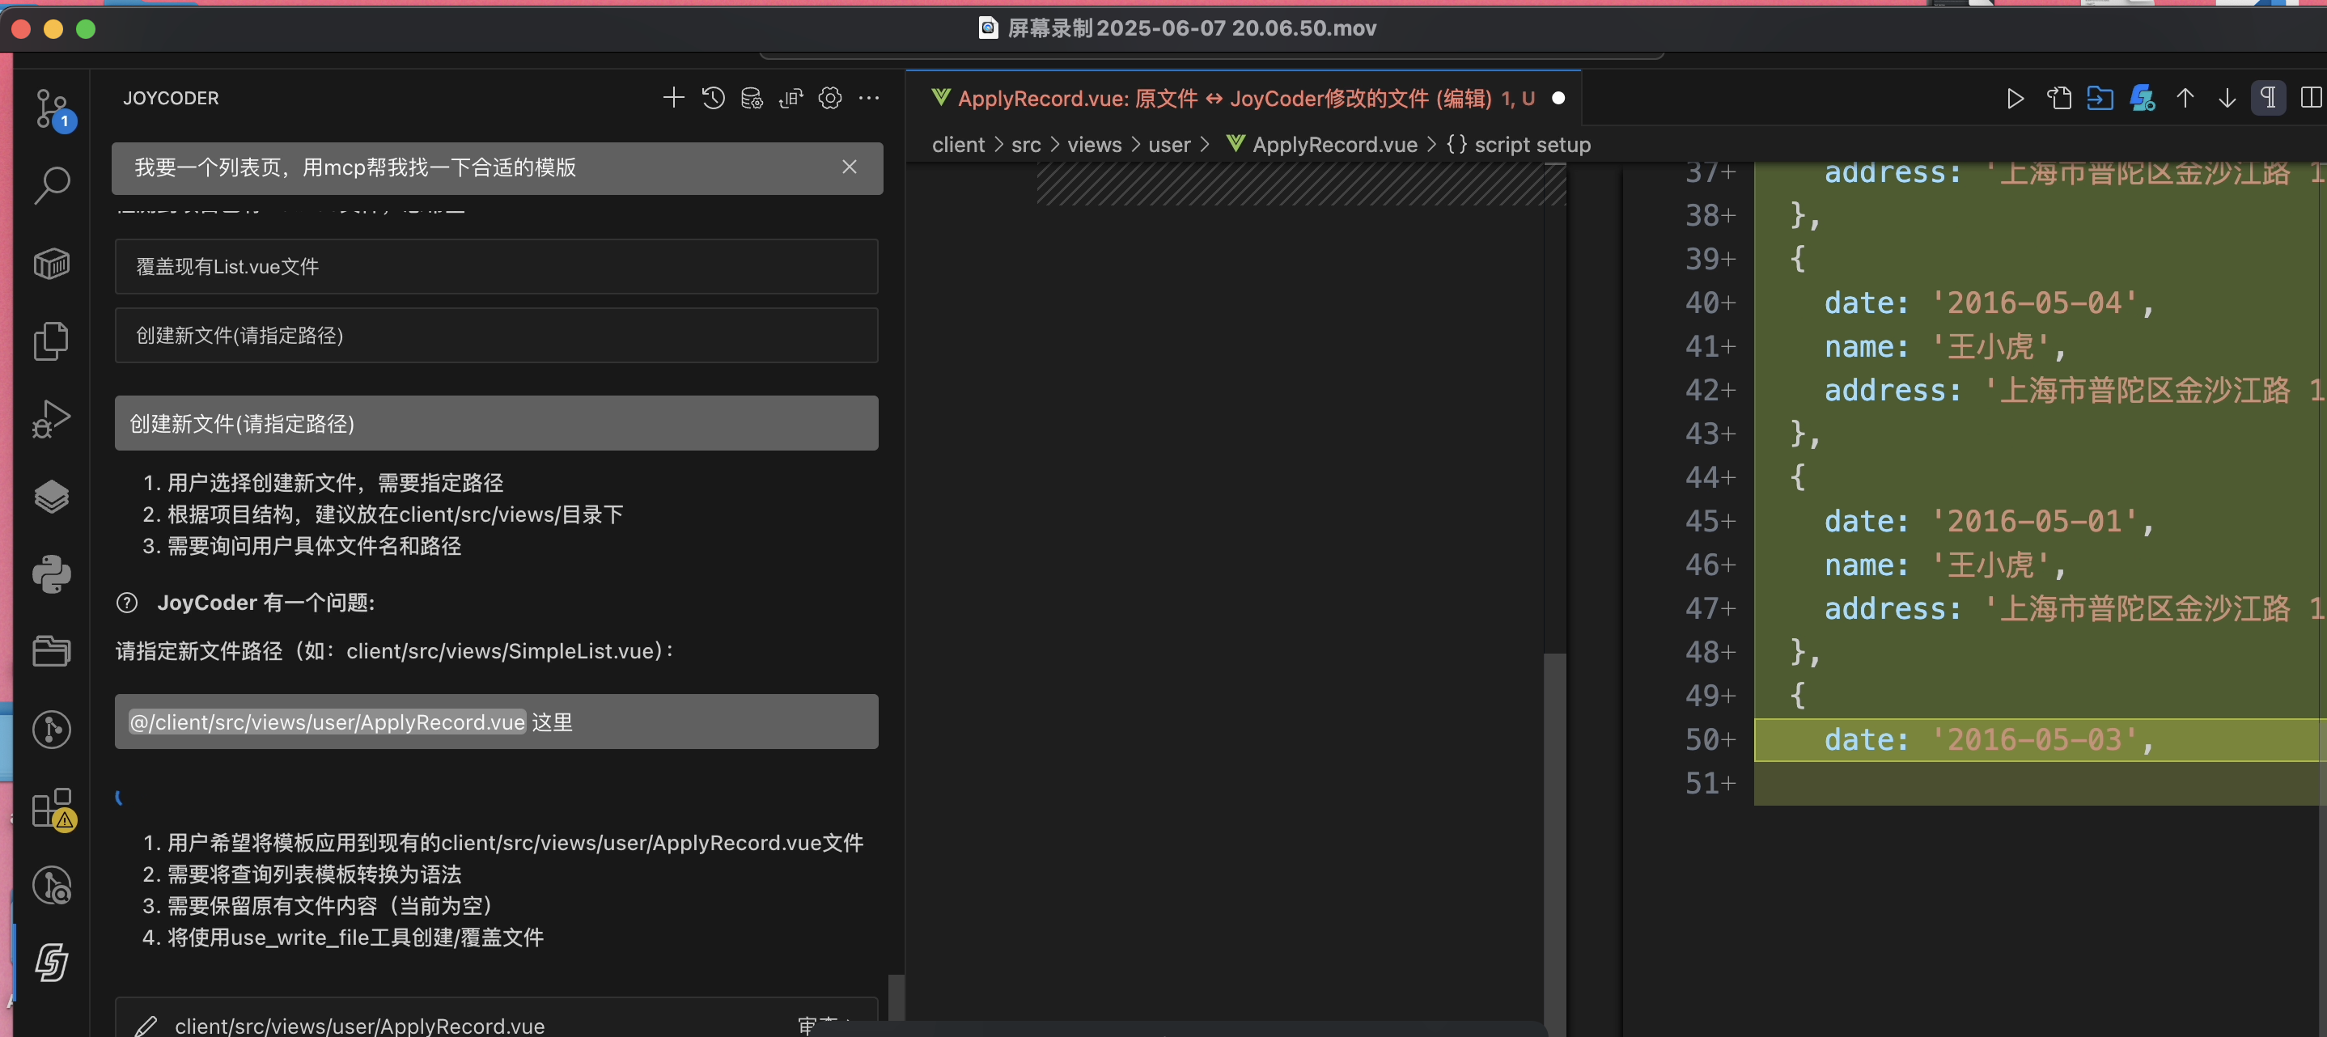The height and width of the screenshot is (1037, 2327).
Task: Go to previous change with up arrow
Action: 2185,98
